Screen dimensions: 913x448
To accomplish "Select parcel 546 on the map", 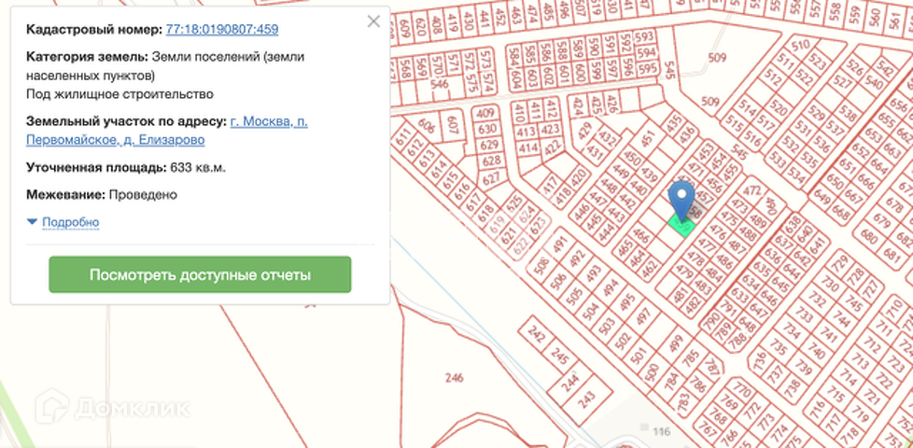I will coord(441,85).
